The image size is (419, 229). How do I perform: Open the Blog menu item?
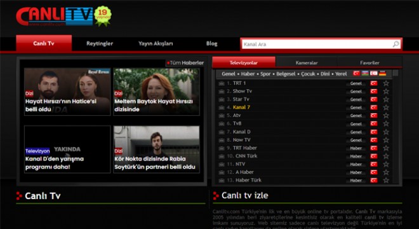[211, 43]
